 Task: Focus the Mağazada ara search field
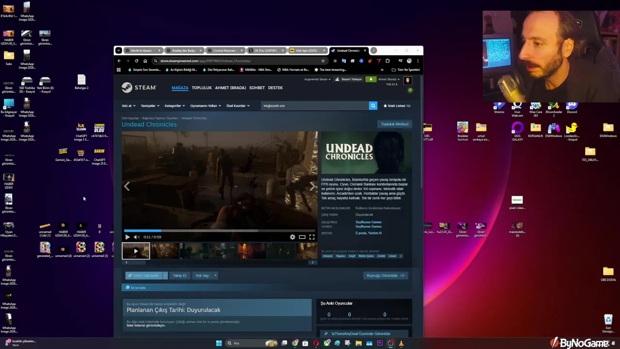tap(315, 106)
